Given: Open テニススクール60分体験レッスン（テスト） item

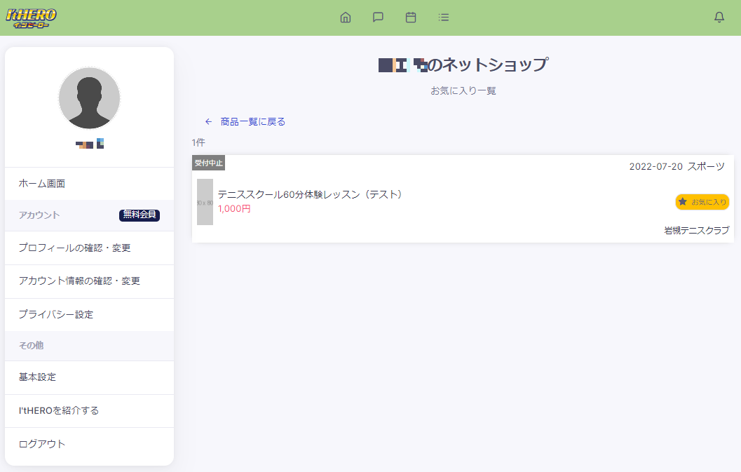Looking at the screenshot, I should point(310,194).
